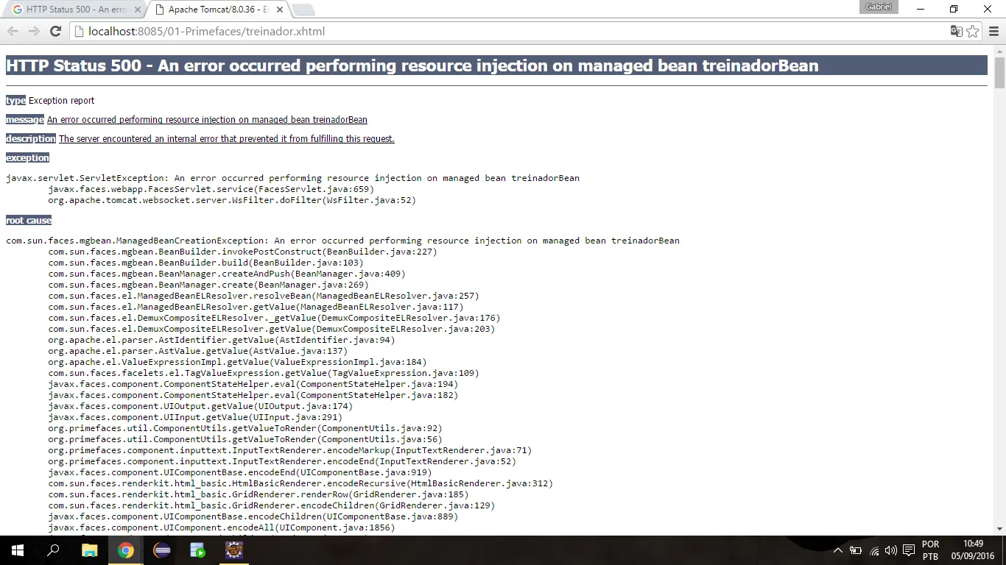Open a new browser tab

pos(303,10)
